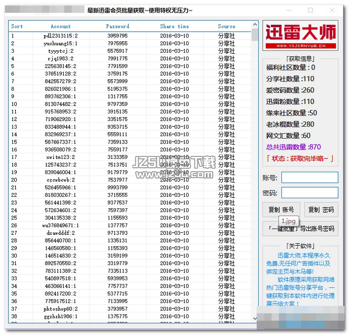This screenshot has width=349, height=335.
Task: Maximize the 迅雷 window
Action: tap(310, 10)
